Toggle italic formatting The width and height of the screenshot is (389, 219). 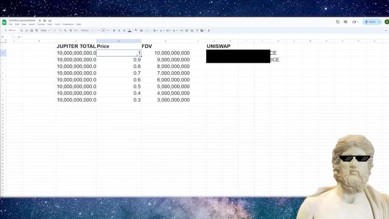tap(119, 30)
